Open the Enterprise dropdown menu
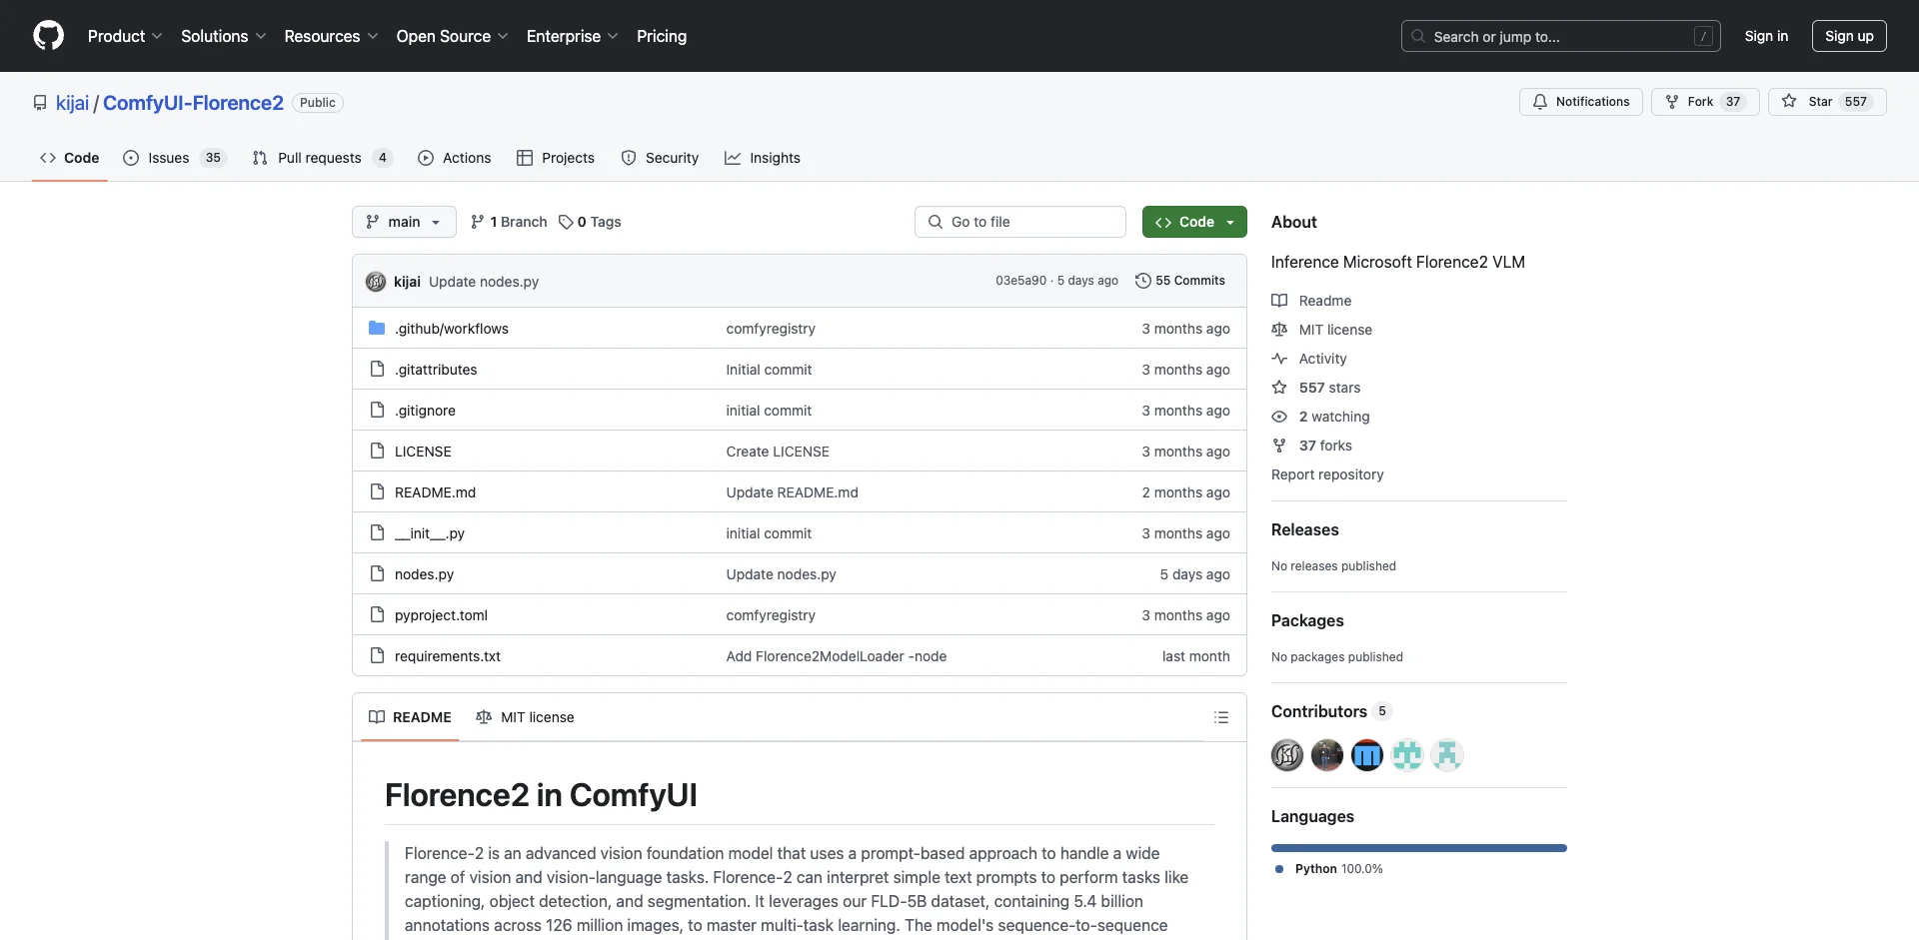The height and width of the screenshot is (940, 1919). pos(573,36)
